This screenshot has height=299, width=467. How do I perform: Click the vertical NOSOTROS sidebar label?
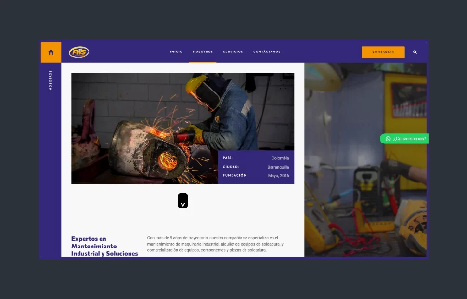(51, 80)
